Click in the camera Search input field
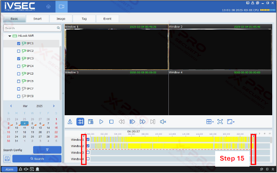This screenshot has height=173, width=277. (32, 28)
